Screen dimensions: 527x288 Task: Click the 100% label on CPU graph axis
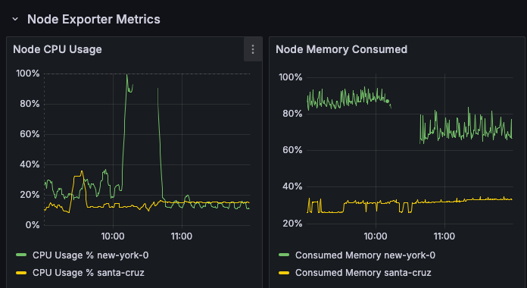coord(28,74)
